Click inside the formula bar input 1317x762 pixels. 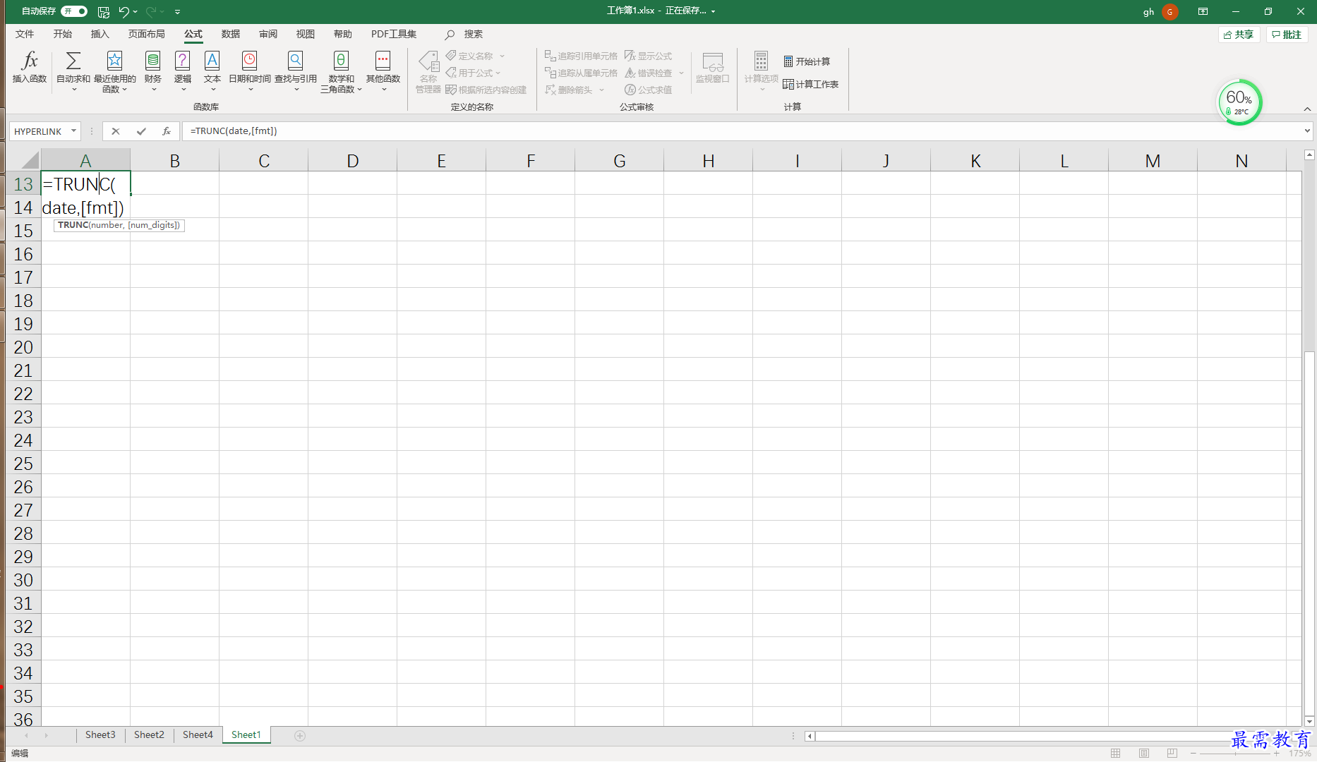click(741, 131)
